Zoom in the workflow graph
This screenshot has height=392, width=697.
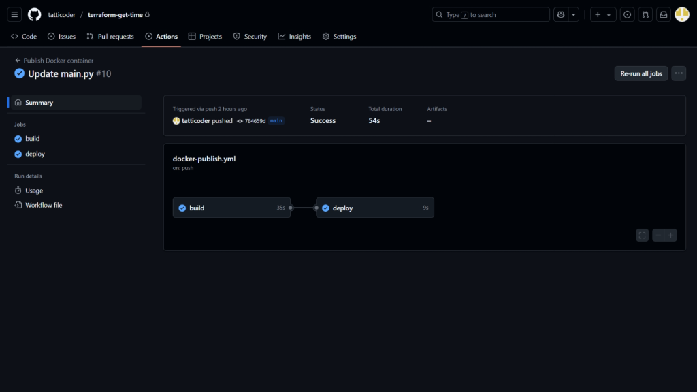tap(671, 235)
